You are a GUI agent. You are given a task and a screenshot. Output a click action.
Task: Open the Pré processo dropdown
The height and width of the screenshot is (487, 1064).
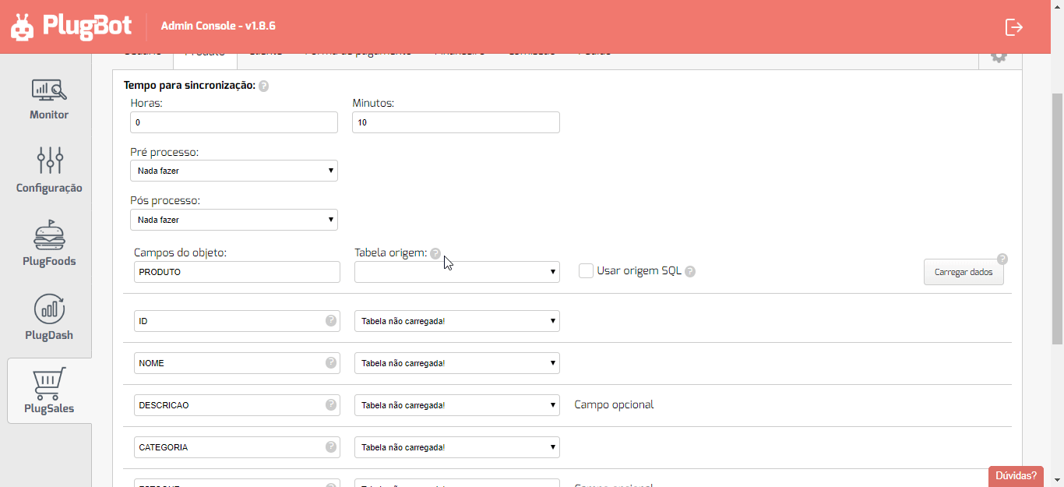[x=234, y=171]
